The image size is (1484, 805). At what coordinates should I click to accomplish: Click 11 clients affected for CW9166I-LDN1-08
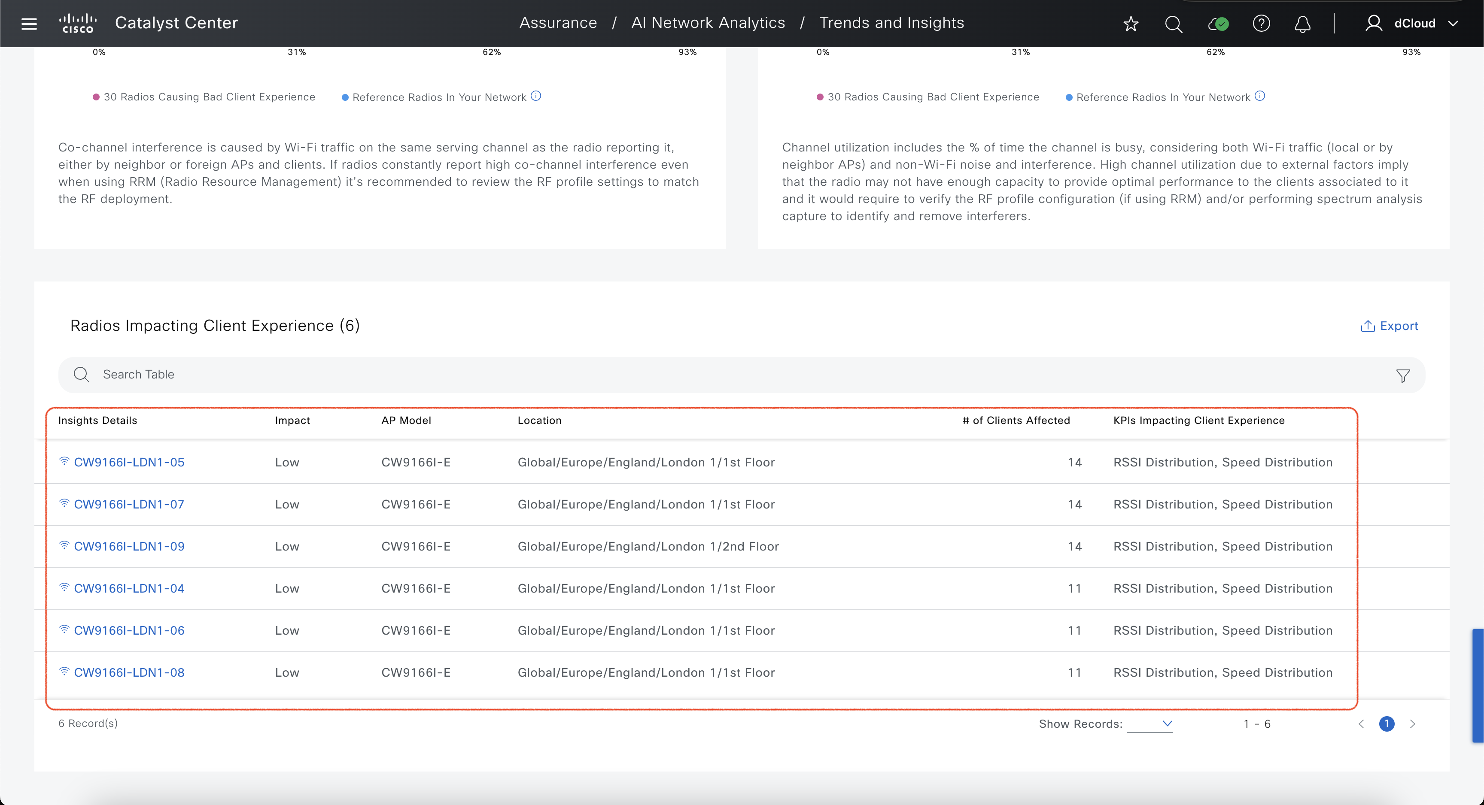(1074, 672)
